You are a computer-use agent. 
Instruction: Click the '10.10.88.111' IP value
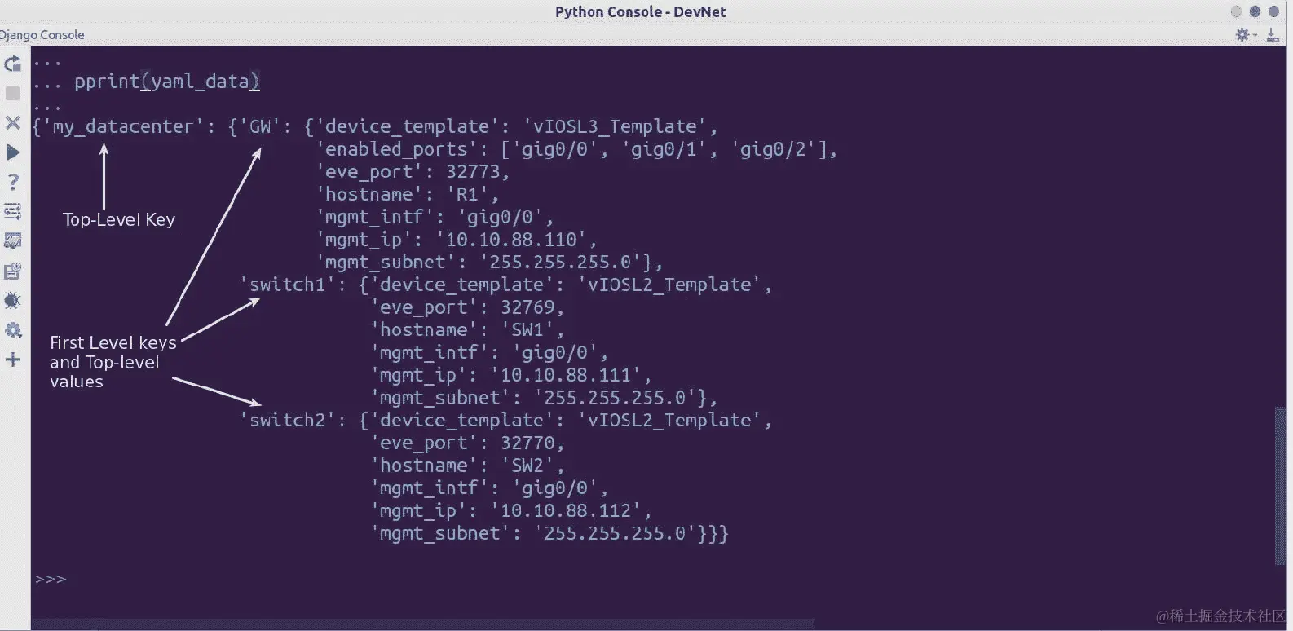pos(566,375)
